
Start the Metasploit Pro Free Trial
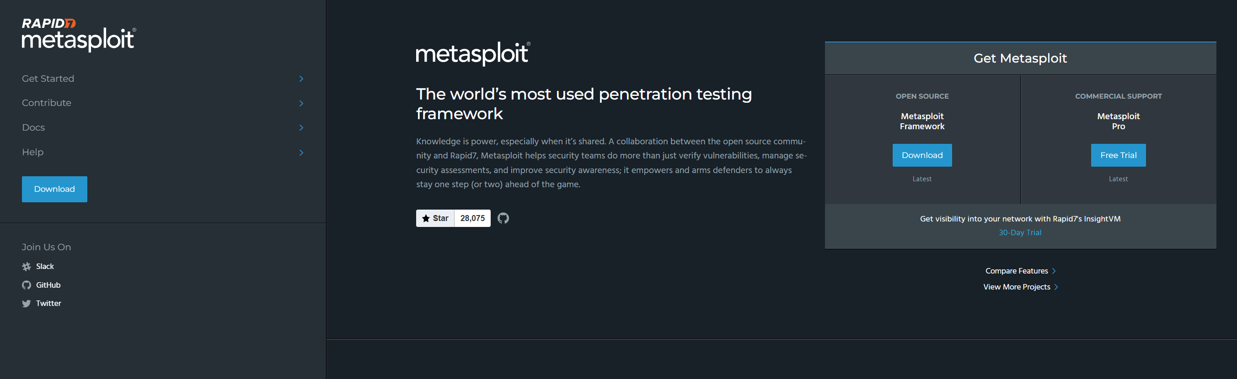click(x=1118, y=155)
